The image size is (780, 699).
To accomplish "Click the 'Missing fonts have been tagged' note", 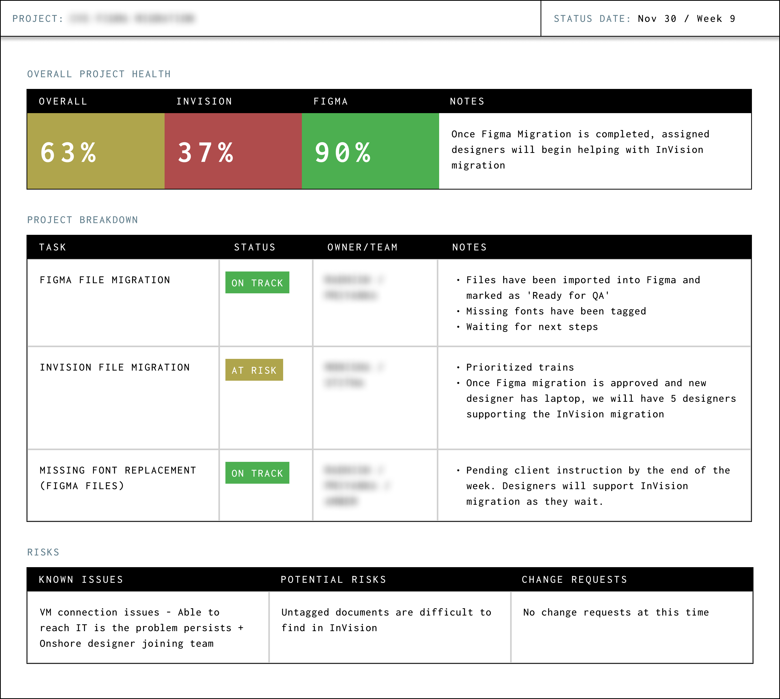I will (556, 311).
